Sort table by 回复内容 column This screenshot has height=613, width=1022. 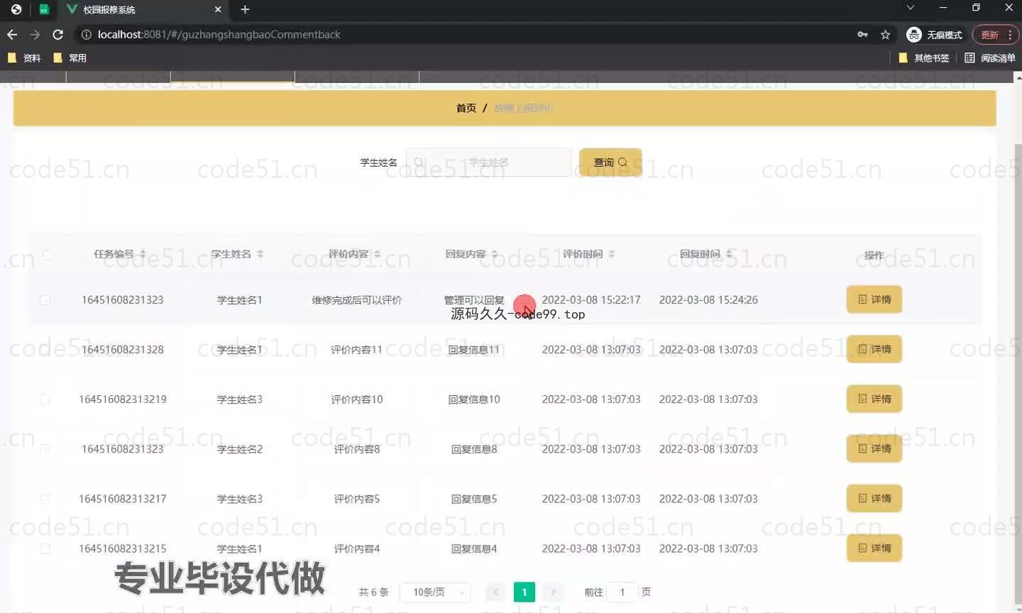(494, 254)
